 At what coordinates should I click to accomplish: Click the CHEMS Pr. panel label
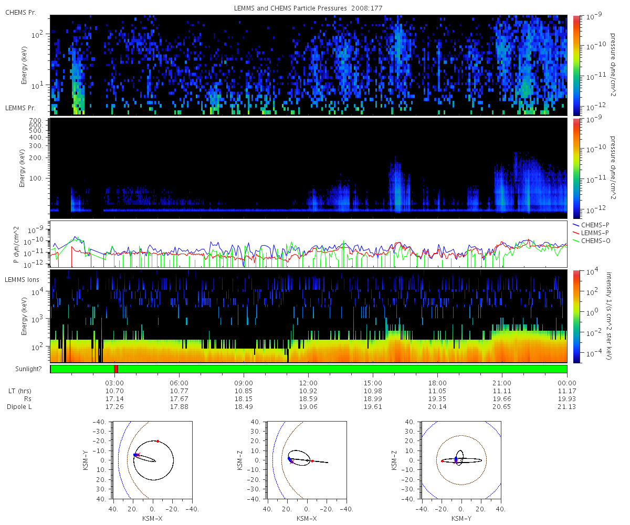click(20, 12)
